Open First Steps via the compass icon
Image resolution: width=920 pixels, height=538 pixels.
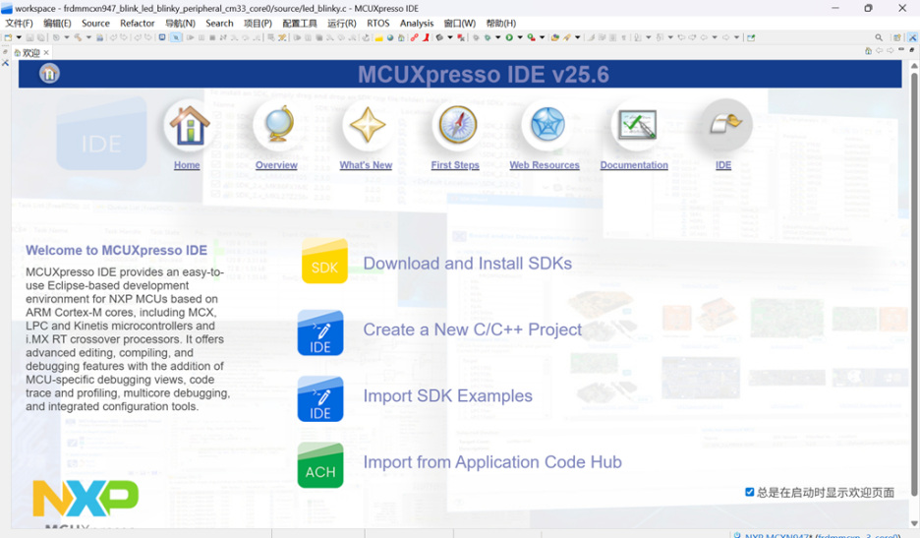click(x=458, y=125)
